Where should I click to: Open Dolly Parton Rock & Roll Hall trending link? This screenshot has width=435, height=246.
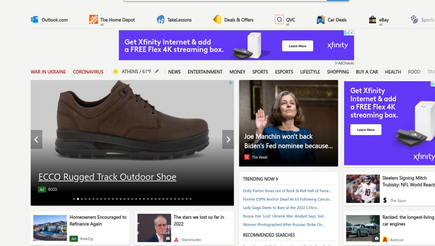click(x=287, y=191)
